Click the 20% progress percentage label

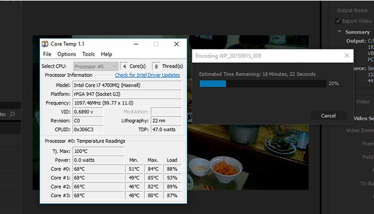tap(333, 83)
